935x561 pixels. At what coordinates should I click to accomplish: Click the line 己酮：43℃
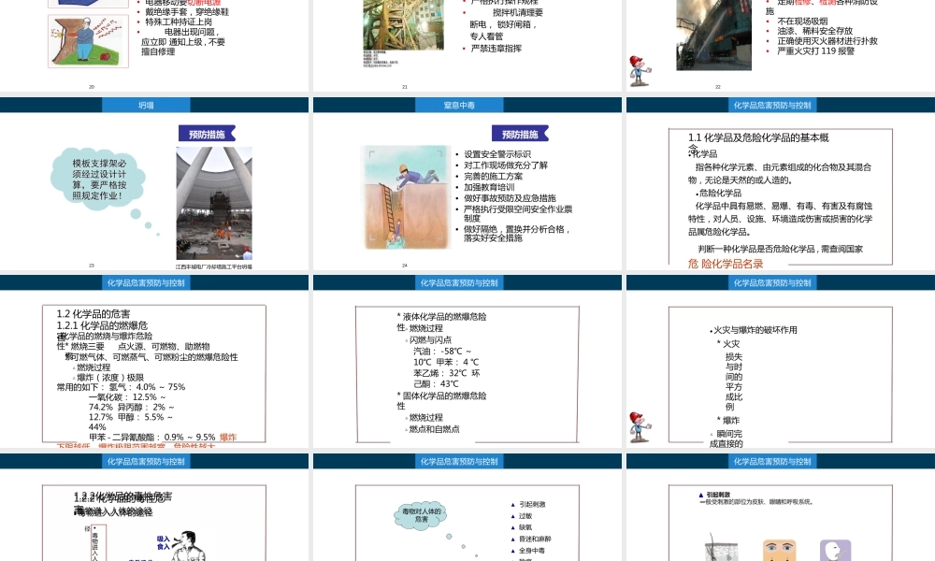(x=436, y=383)
